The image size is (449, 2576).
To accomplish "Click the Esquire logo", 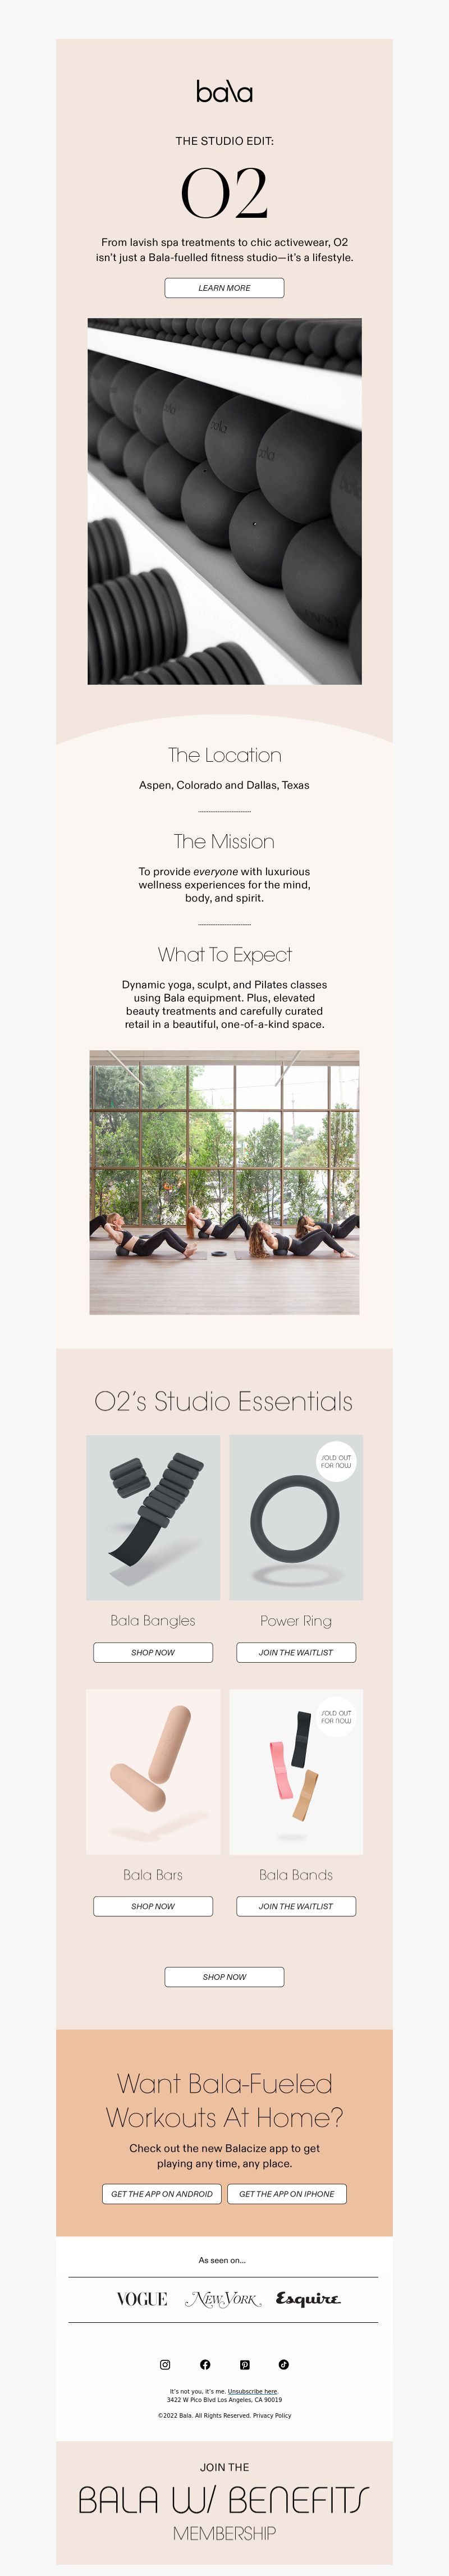I will (308, 2298).
